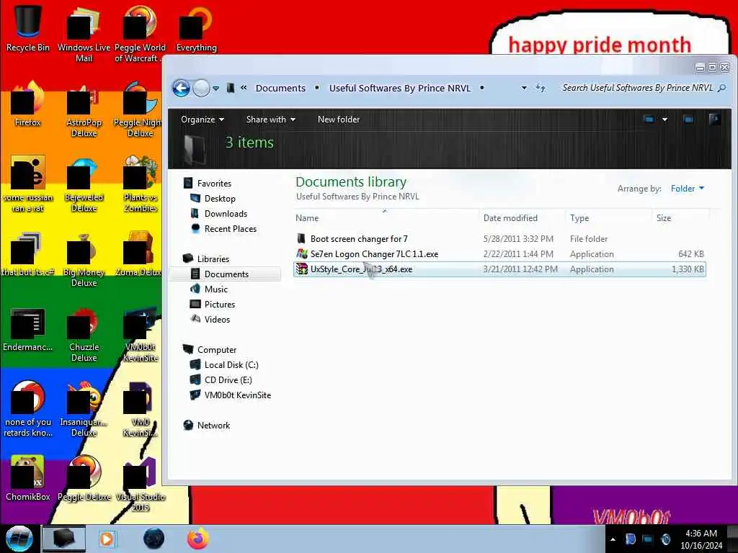Launch media player from taskbar
The image size is (738, 553).
(x=107, y=539)
